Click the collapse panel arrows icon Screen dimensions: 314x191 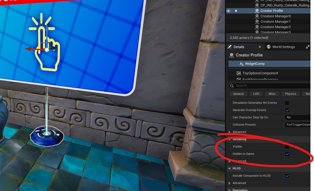coord(307,47)
